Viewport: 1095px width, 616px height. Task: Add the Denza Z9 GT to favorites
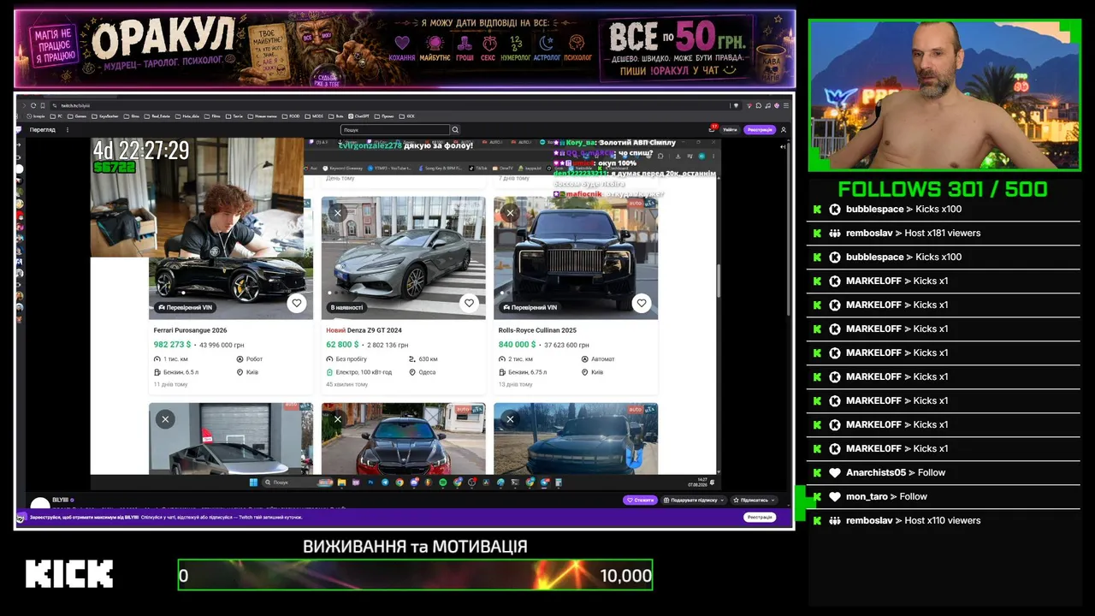coord(469,303)
